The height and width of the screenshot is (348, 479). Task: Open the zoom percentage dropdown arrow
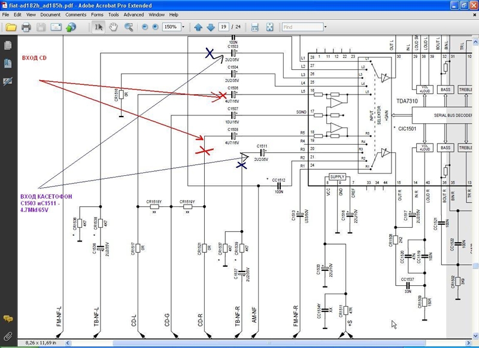tap(182, 27)
